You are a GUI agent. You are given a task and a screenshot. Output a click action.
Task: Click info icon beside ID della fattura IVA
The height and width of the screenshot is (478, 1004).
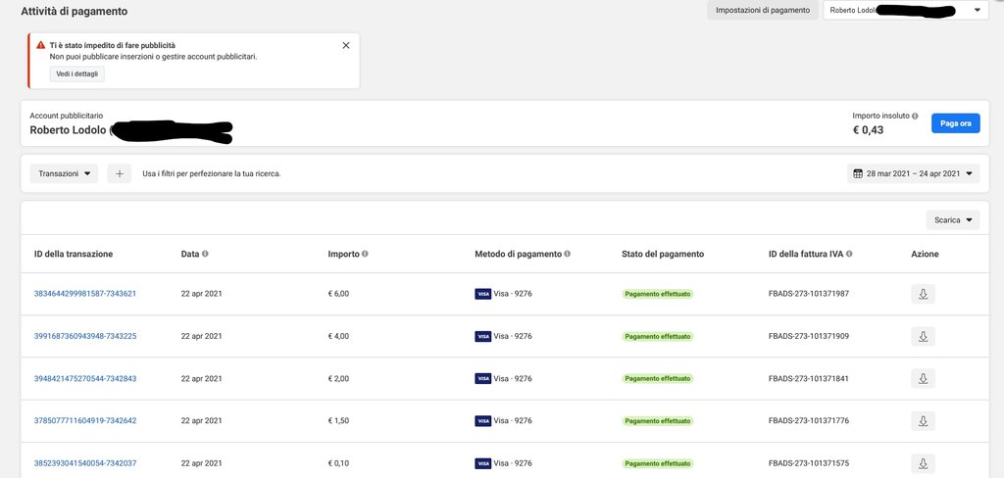coord(849,254)
